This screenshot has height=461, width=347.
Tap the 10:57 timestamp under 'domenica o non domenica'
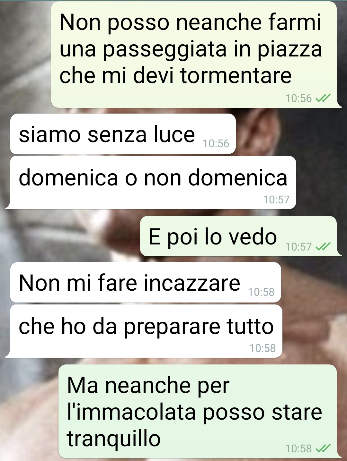[x=276, y=200]
